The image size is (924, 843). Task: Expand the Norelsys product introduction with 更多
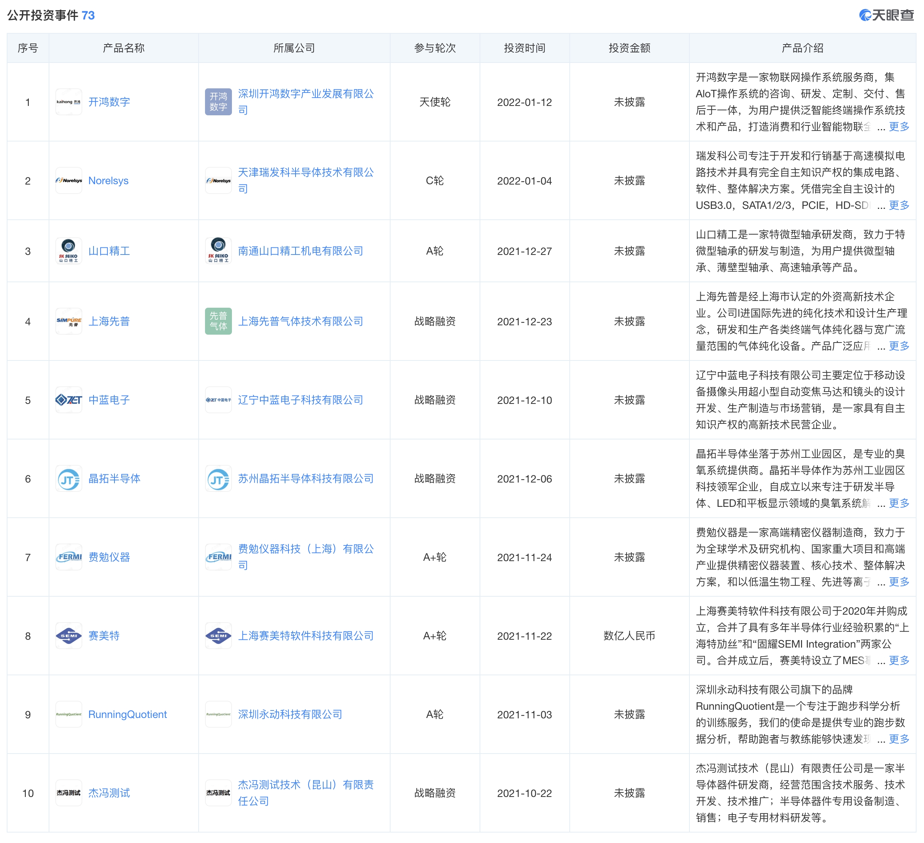[899, 207]
